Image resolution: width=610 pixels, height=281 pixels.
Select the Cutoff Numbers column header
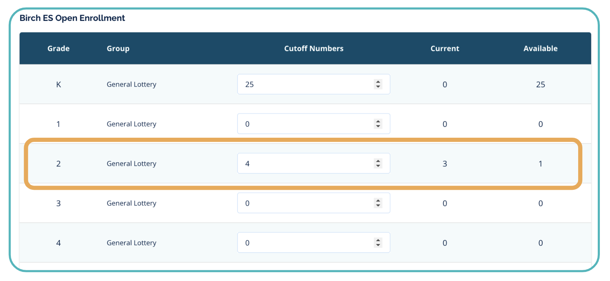pos(313,49)
